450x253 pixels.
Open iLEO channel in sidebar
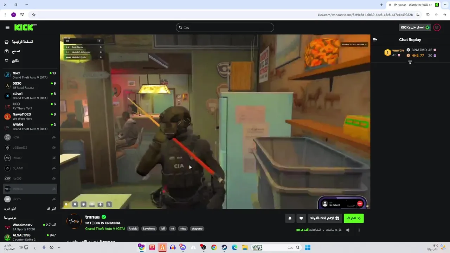pyautogui.click(x=30, y=106)
